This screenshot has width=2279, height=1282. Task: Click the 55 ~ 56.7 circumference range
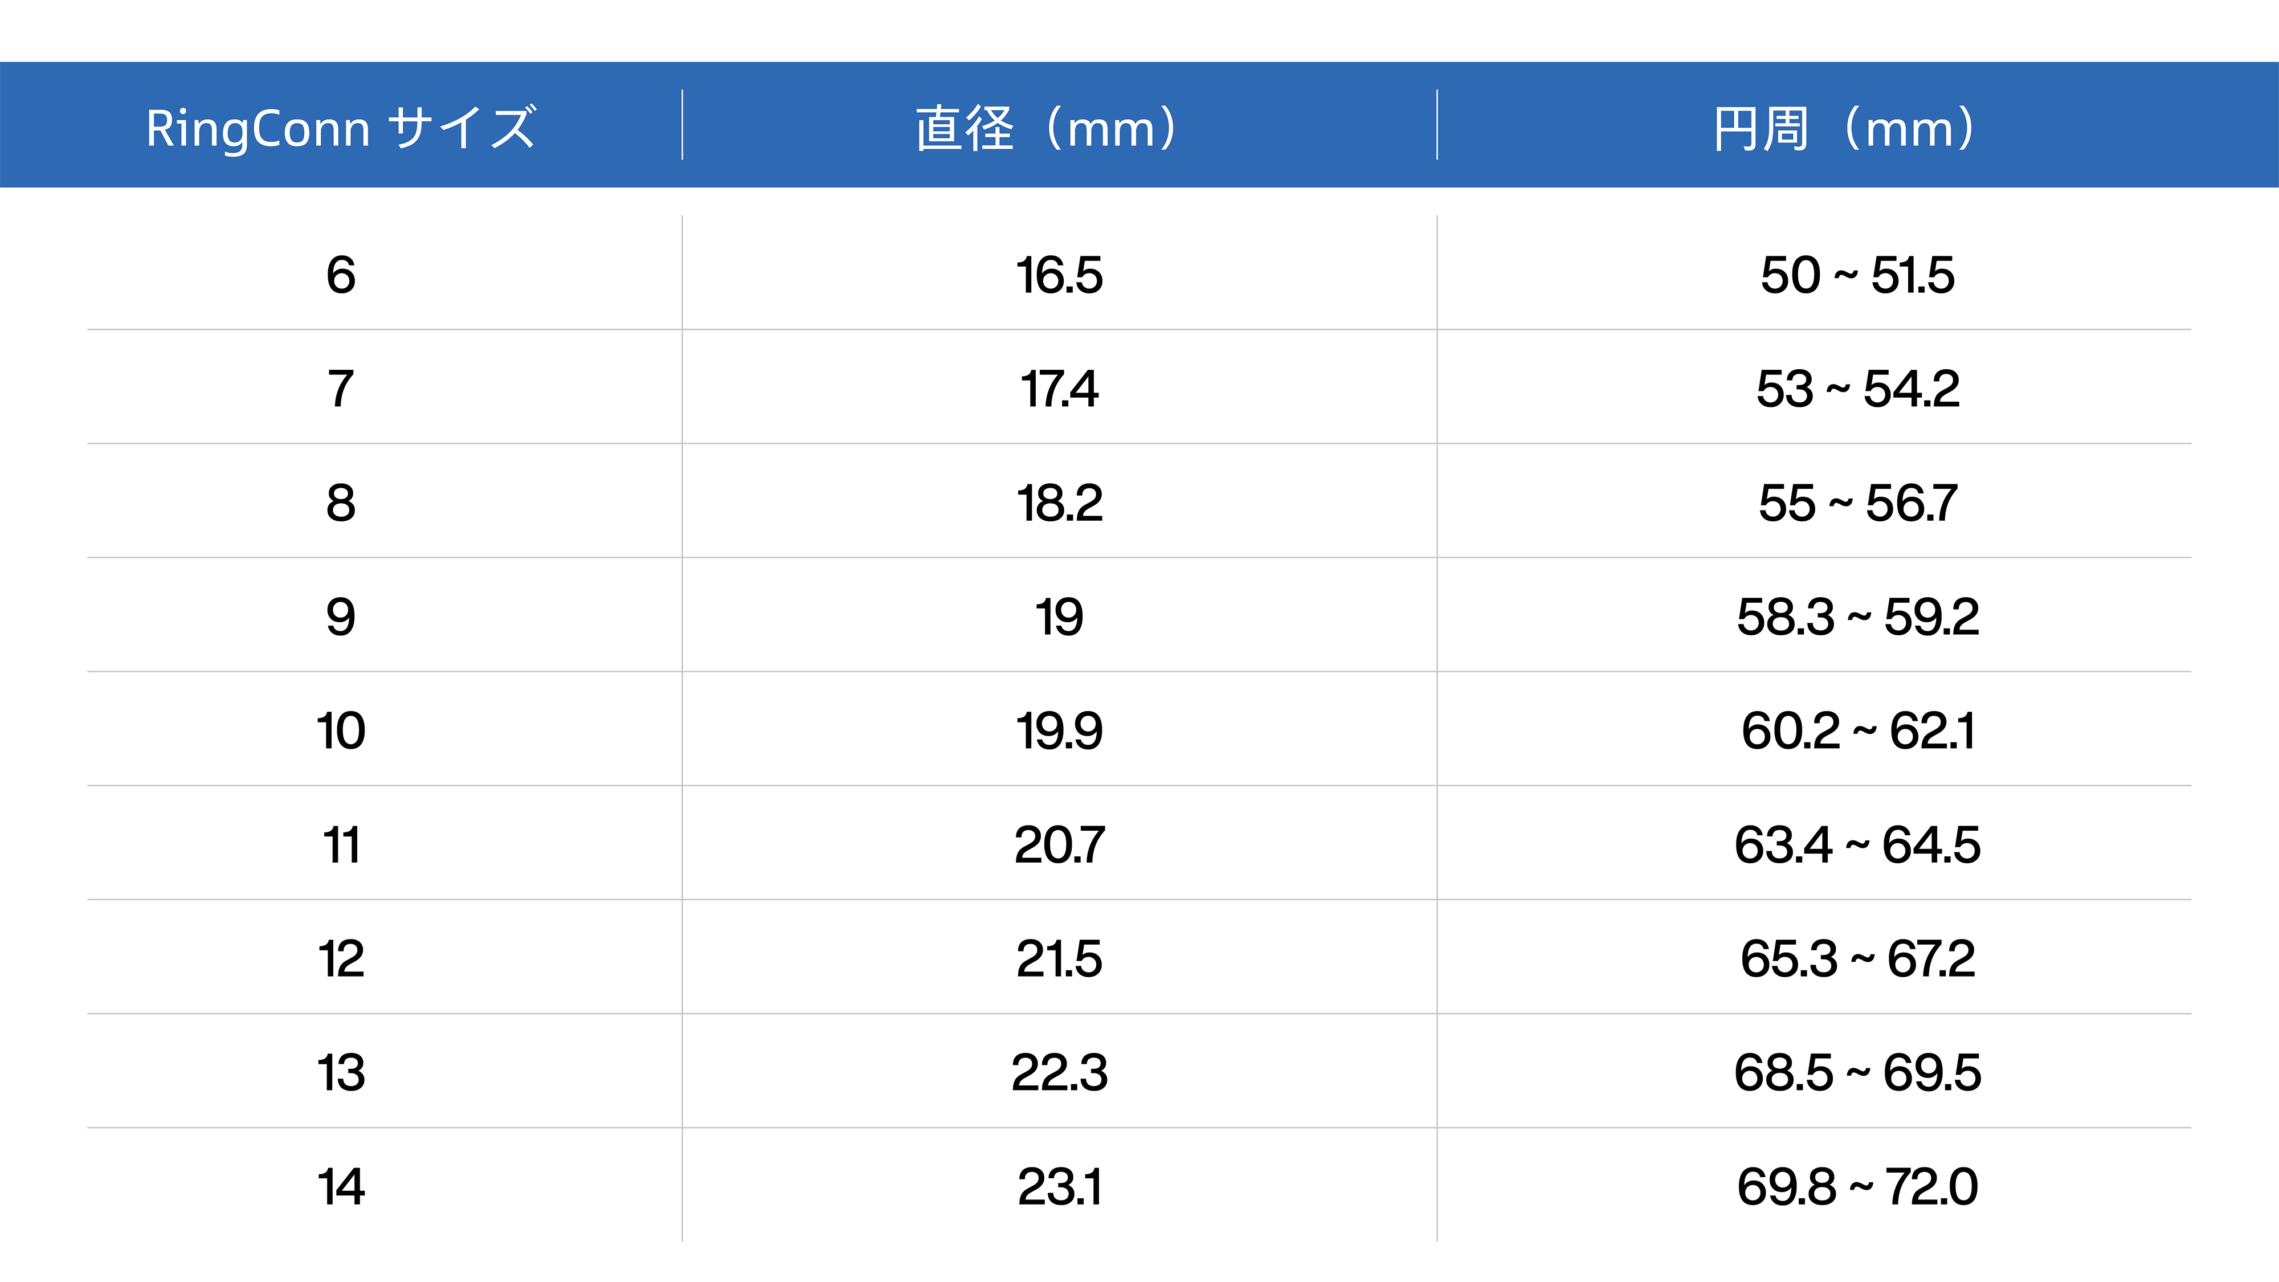(1857, 504)
